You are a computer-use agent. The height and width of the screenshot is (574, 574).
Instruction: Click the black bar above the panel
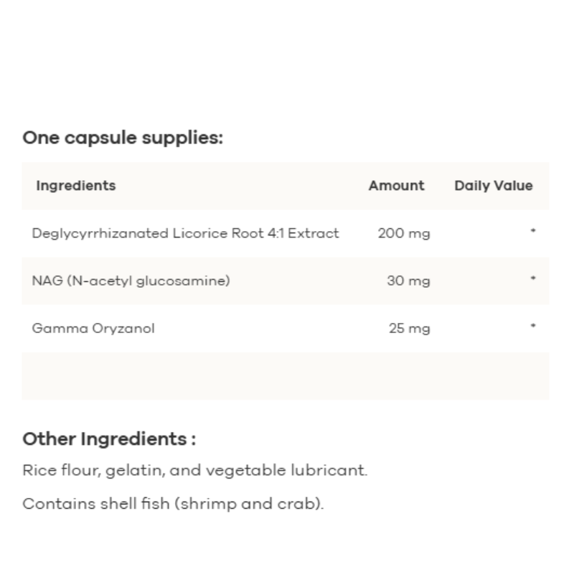click(x=287, y=18)
